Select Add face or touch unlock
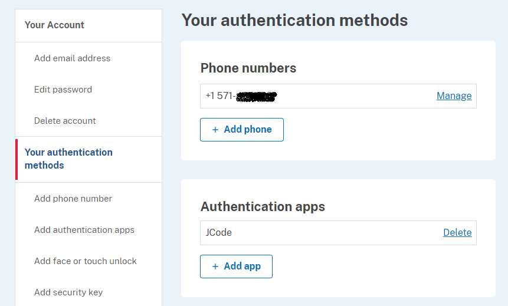The image size is (508, 306). pyautogui.click(x=86, y=261)
